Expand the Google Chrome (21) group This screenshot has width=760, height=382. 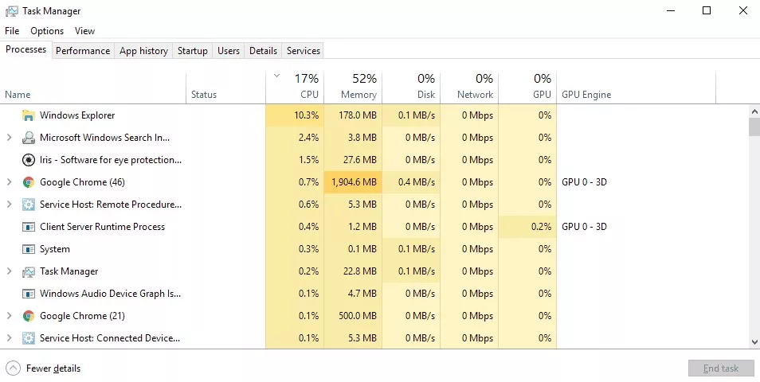[x=9, y=316]
